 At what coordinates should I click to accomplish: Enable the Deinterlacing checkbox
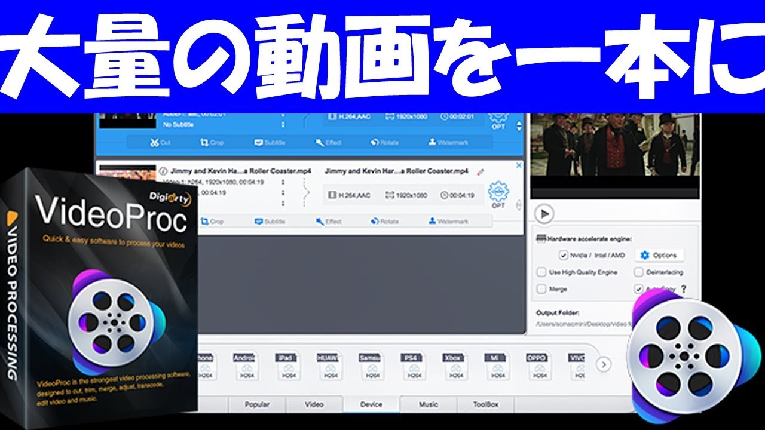pyautogui.click(x=638, y=272)
